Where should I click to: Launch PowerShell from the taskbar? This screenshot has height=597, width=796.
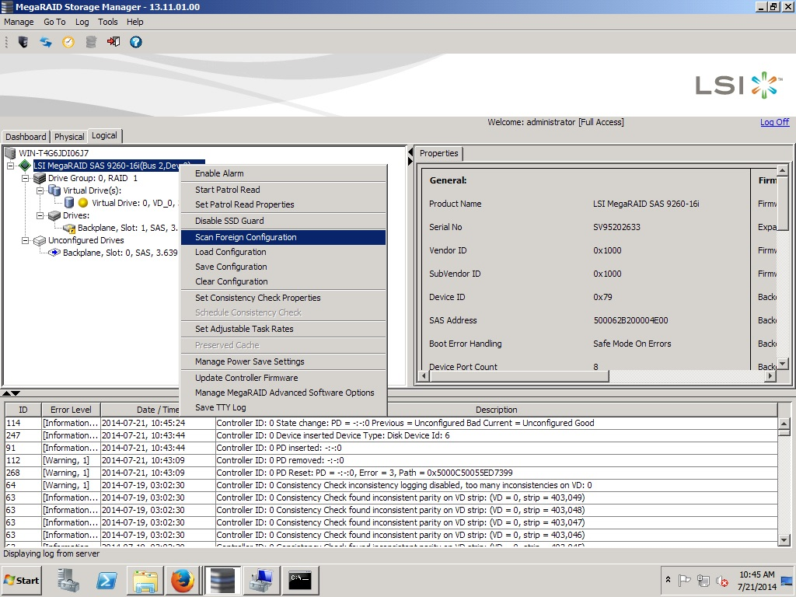[x=106, y=580]
